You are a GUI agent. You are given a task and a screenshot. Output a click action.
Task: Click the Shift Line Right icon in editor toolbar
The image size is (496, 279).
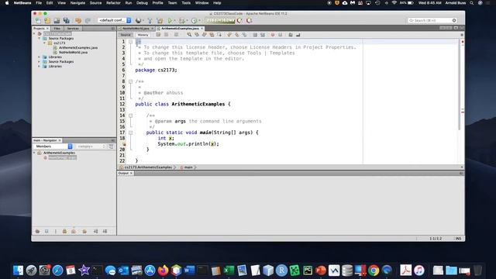tap(263, 35)
